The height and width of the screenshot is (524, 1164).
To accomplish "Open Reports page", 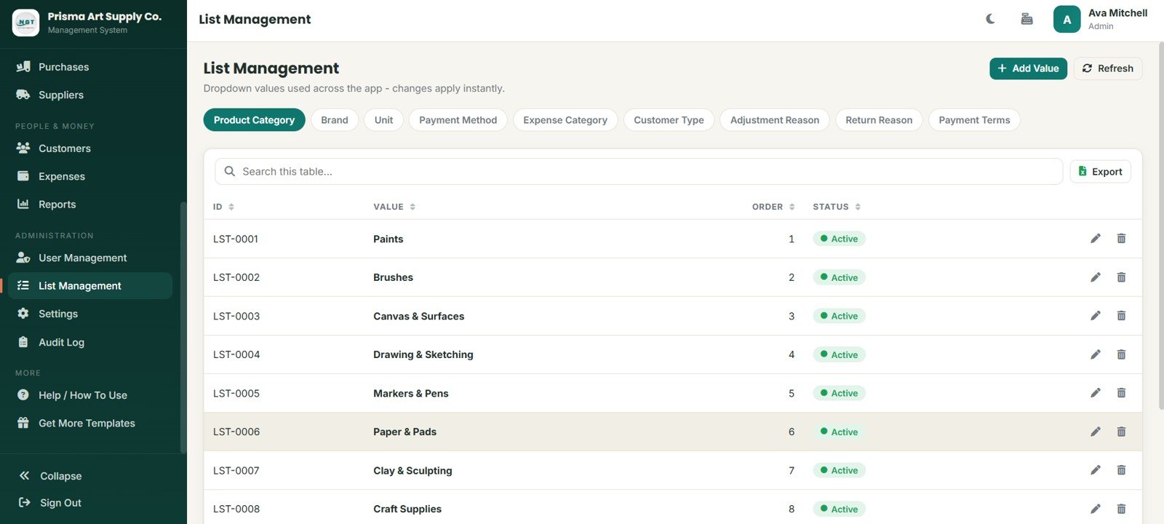I will point(90,205).
